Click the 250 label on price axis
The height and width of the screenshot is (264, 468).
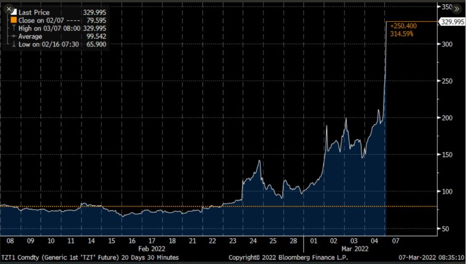coord(447,81)
